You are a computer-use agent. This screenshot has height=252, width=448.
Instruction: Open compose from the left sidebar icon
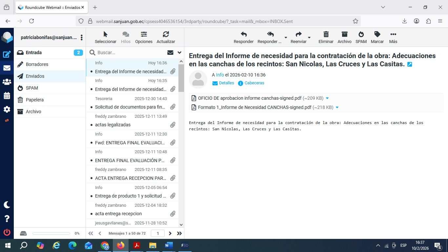(x=7, y=54)
